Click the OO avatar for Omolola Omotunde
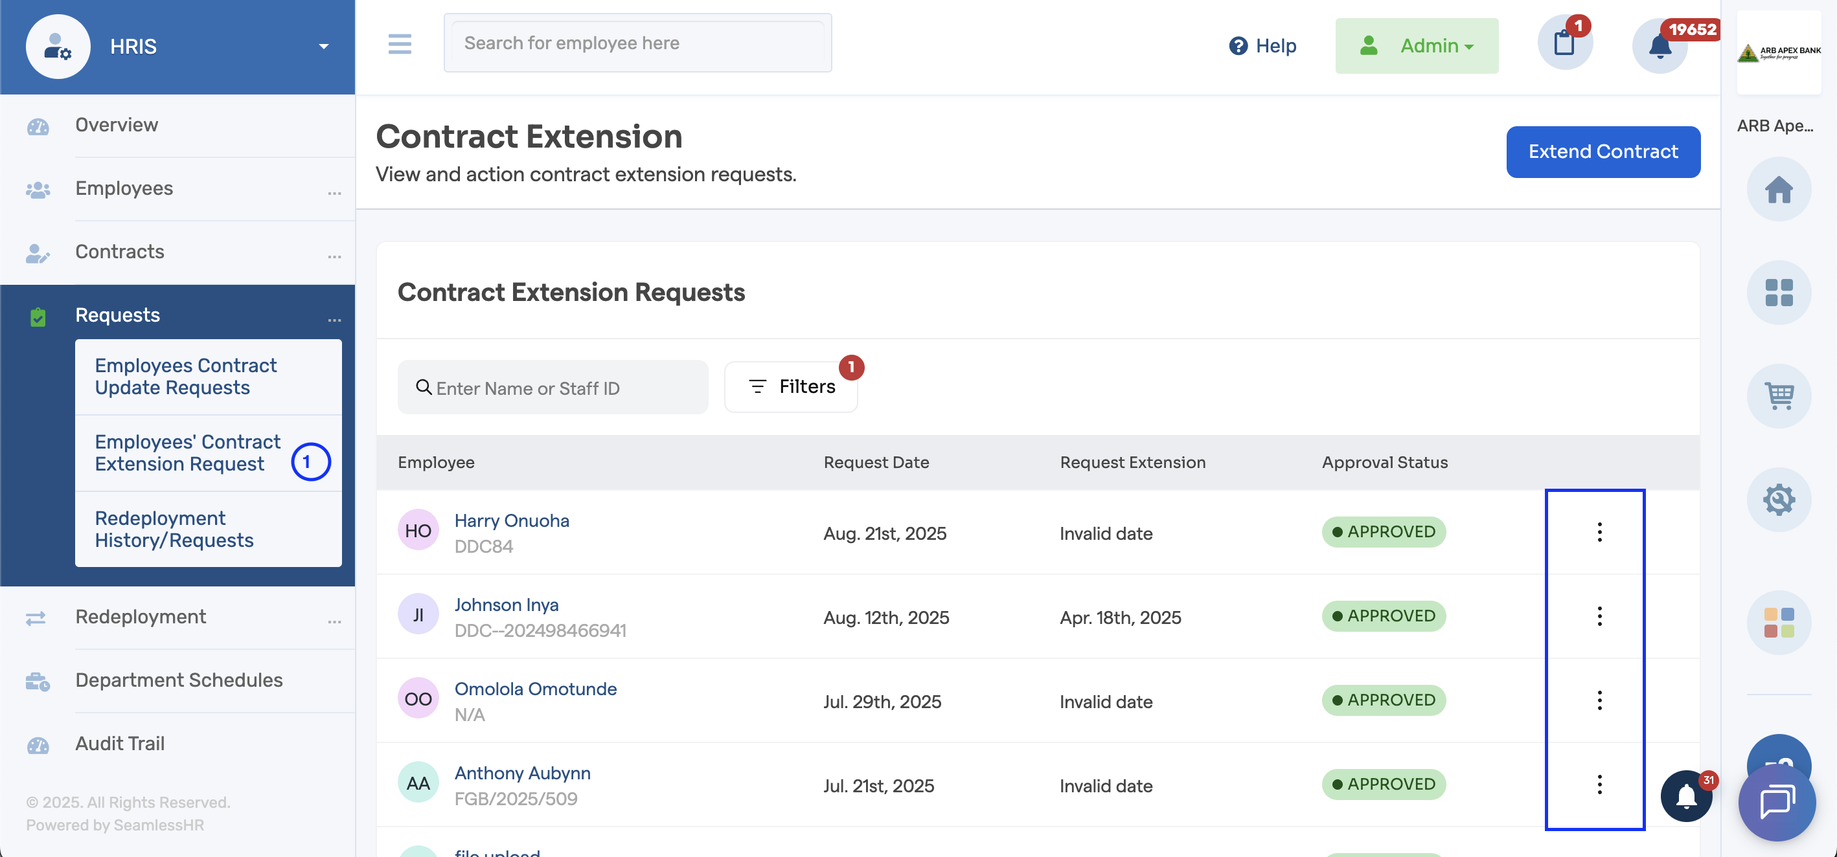This screenshot has width=1837, height=857. (418, 698)
